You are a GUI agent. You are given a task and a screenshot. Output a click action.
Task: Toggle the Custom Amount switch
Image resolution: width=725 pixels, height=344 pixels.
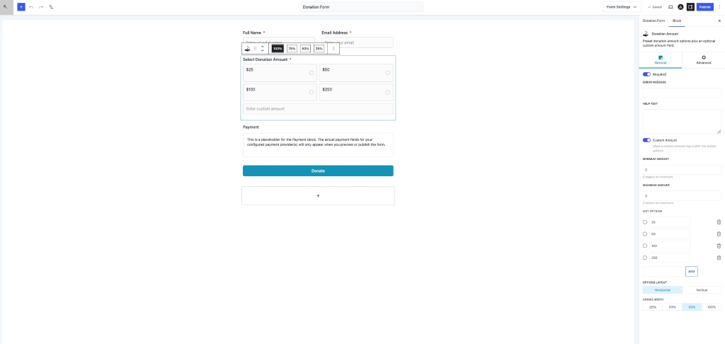(646, 140)
